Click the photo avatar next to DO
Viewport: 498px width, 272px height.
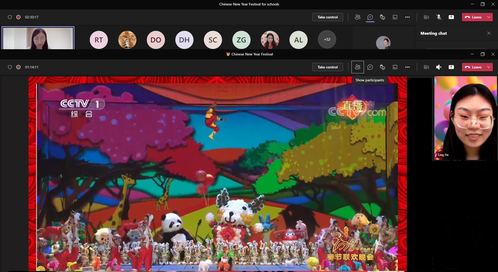(127, 40)
